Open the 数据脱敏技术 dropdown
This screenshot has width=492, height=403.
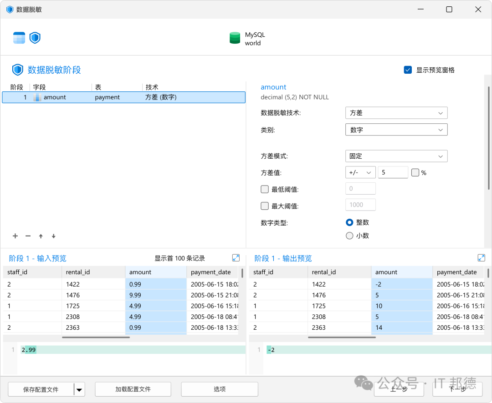tap(396, 113)
